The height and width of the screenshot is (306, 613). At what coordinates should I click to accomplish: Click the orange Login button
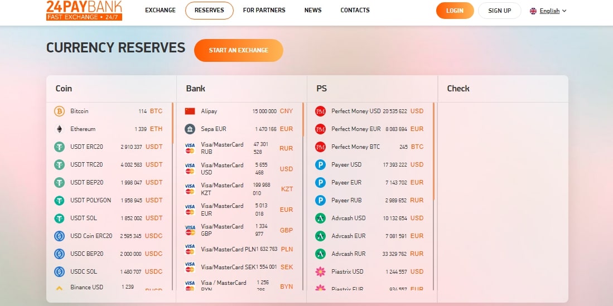tap(455, 11)
